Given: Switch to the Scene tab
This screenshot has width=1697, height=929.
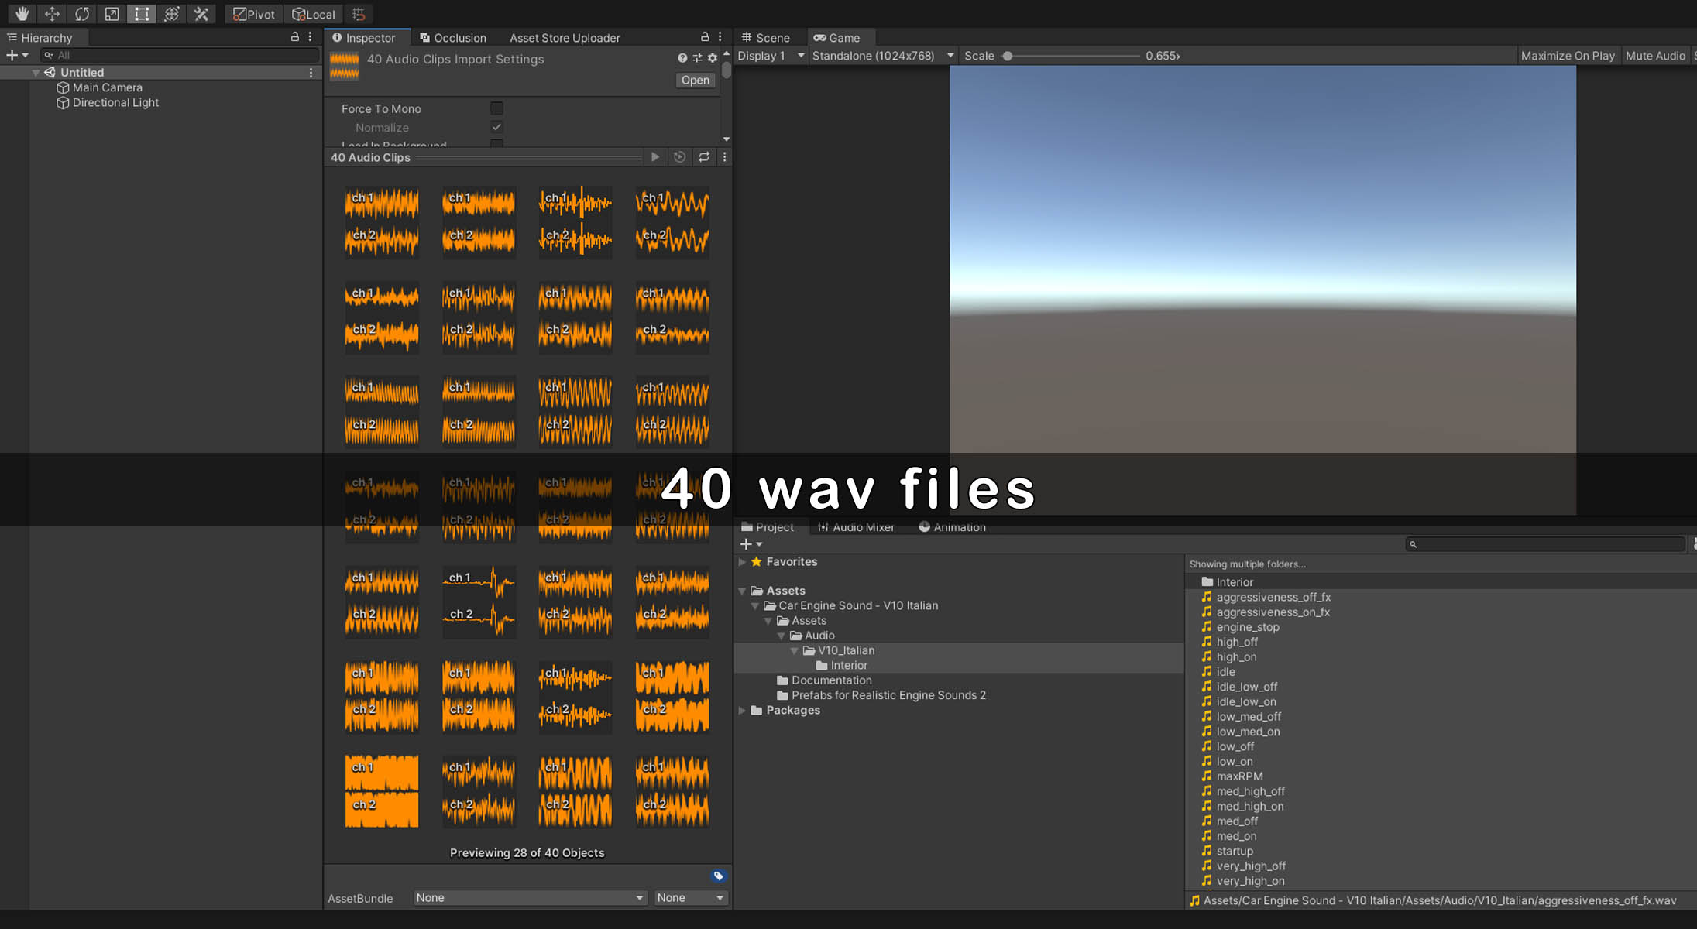Looking at the screenshot, I should (765, 38).
